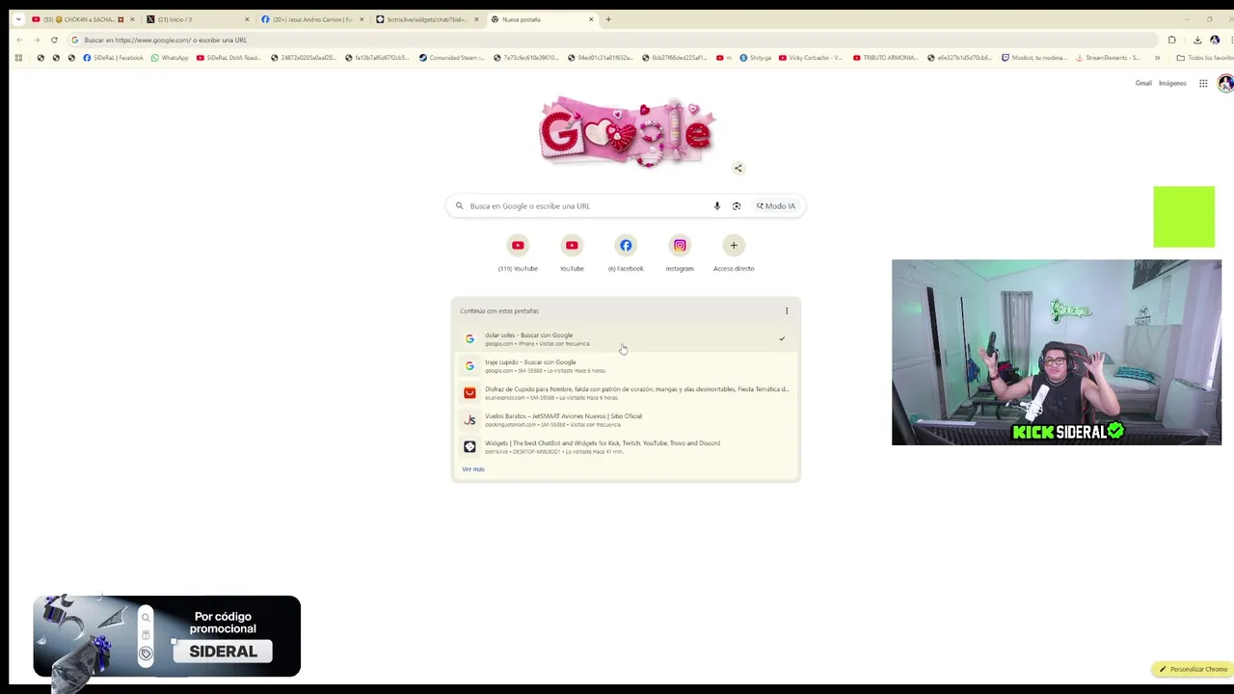Viewport: 1234px width, 694px height.
Task: Open the tabs card three-dot menu
Action: [787, 311]
